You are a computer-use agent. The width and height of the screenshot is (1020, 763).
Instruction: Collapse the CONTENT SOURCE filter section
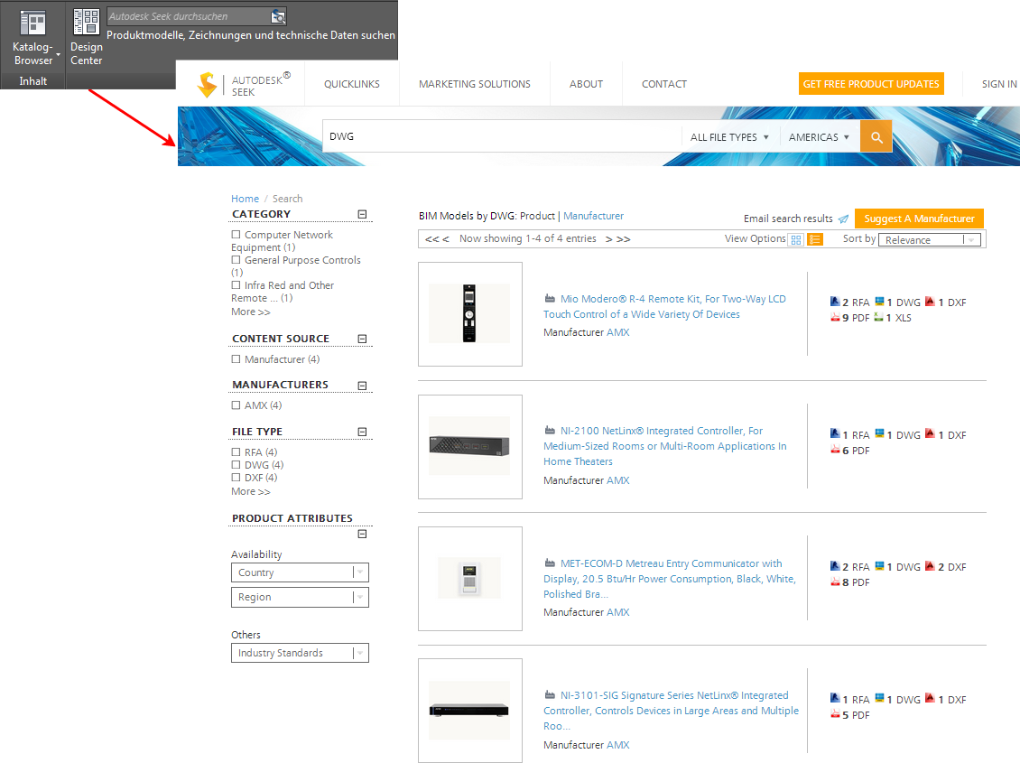coord(362,339)
